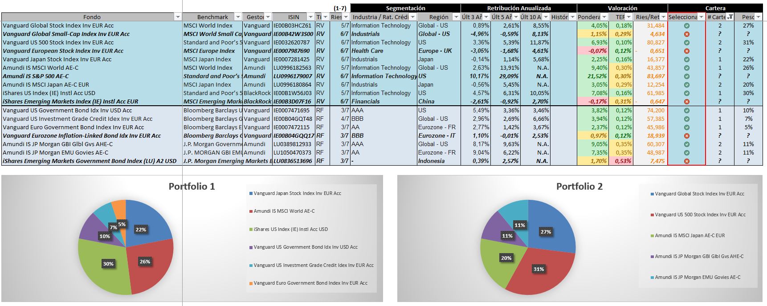Select the MSCI Europe Index benchmark cell
This screenshot has height=306, width=767.
point(212,51)
